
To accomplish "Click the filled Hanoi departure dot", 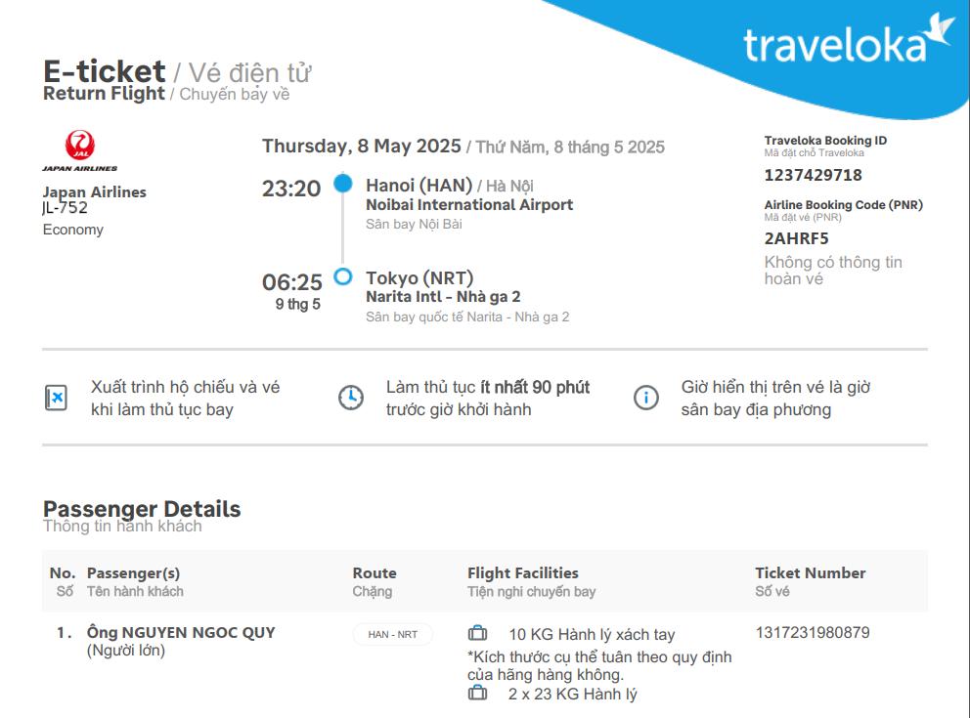I will [342, 184].
